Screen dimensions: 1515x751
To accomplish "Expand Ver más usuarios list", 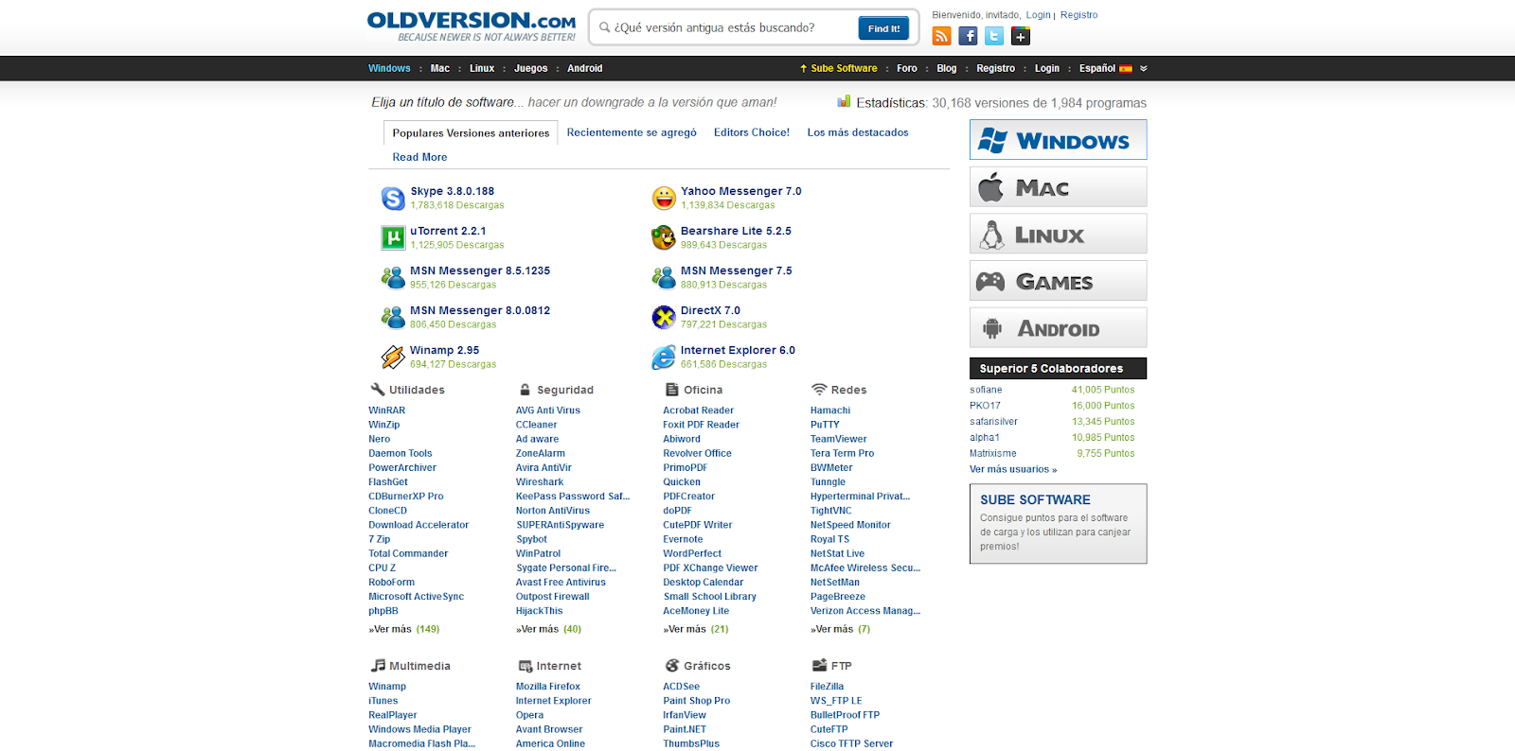I will tap(1013, 469).
